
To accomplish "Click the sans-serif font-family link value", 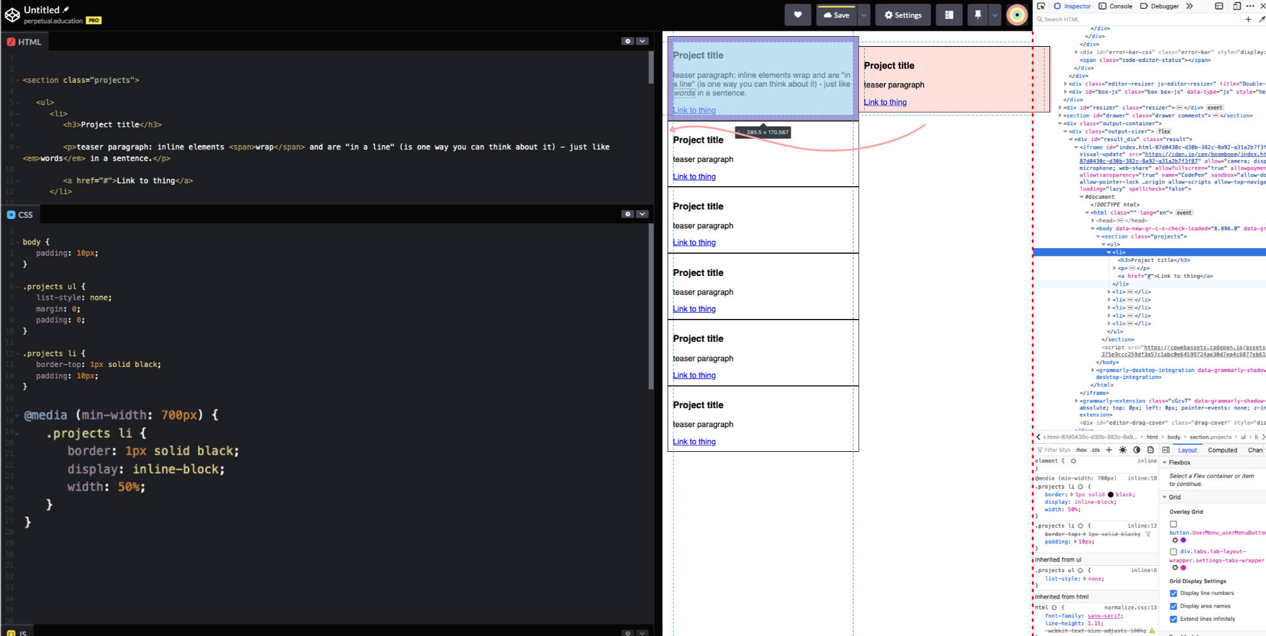I will coord(1104,616).
